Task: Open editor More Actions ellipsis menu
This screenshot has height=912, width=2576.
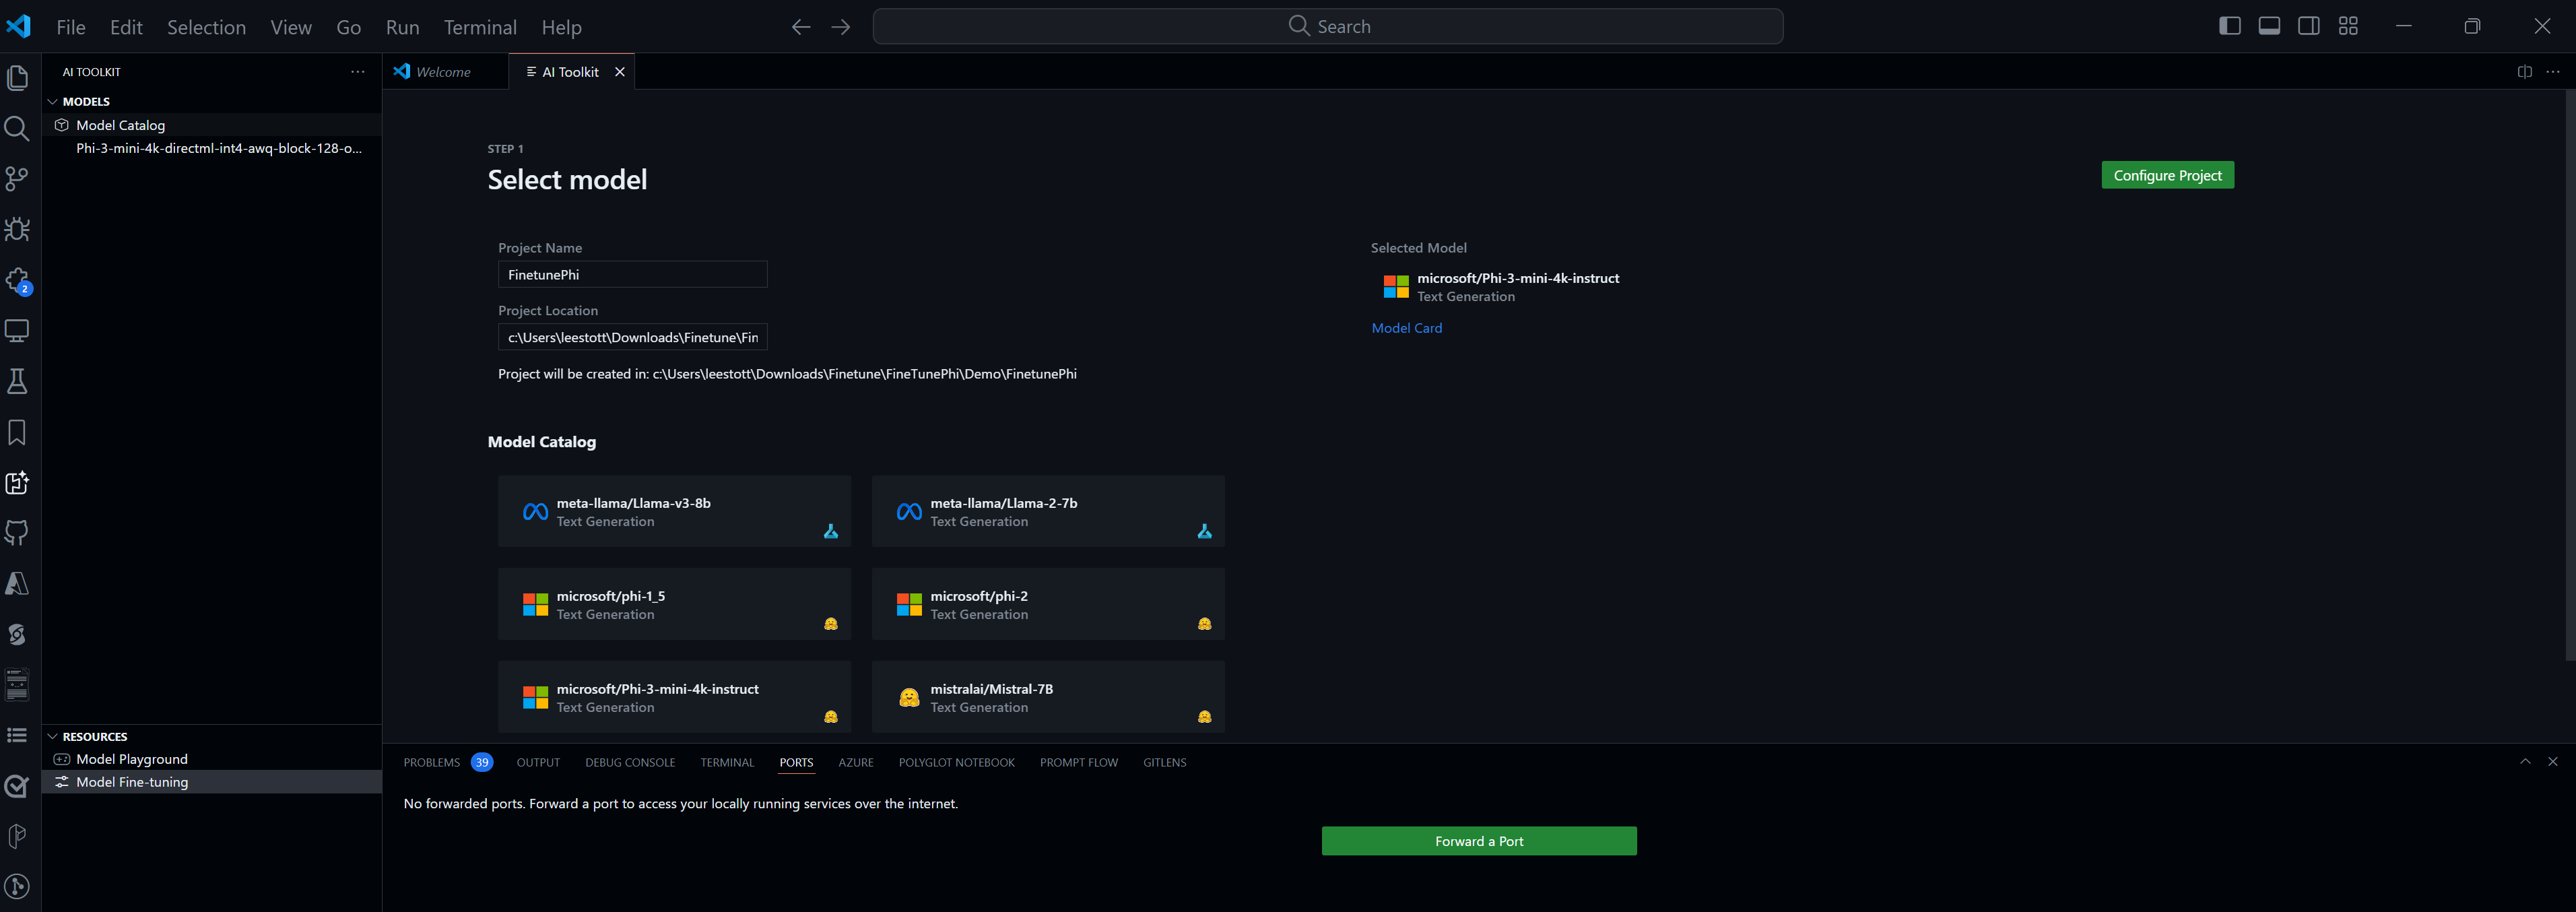Action: [2553, 72]
